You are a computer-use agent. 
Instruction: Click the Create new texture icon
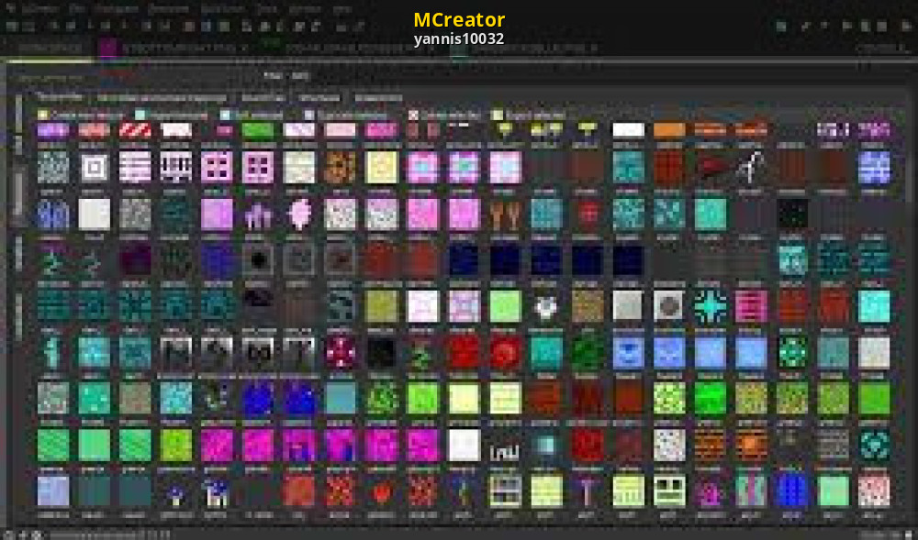[x=42, y=116]
